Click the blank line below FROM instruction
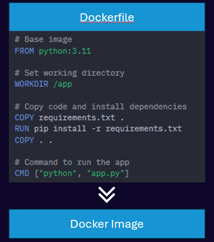This screenshot has height=242, width=214. 107,62
